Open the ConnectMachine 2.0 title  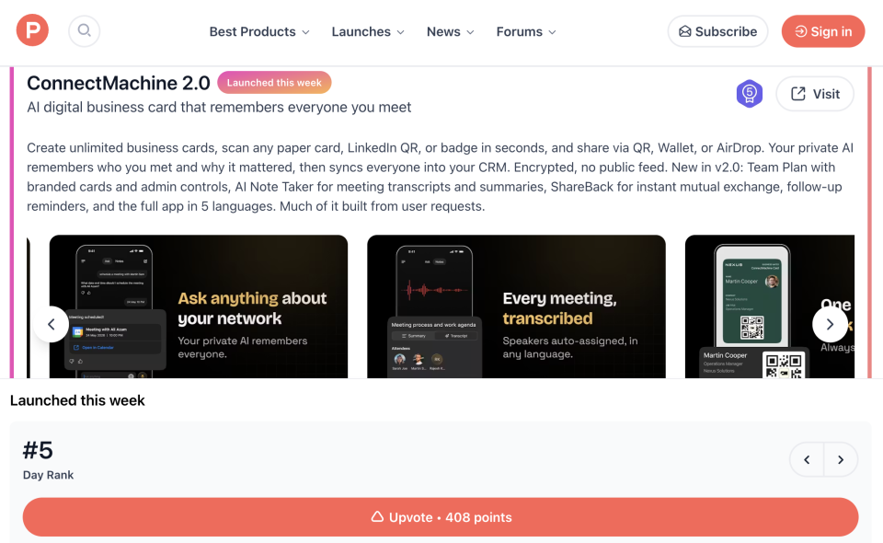[119, 83]
